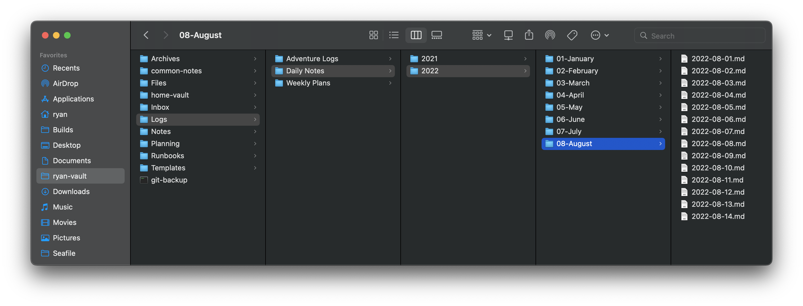The image size is (803, 306).
Task: Expand the Templates folder chevron
Action: point(255,168)
